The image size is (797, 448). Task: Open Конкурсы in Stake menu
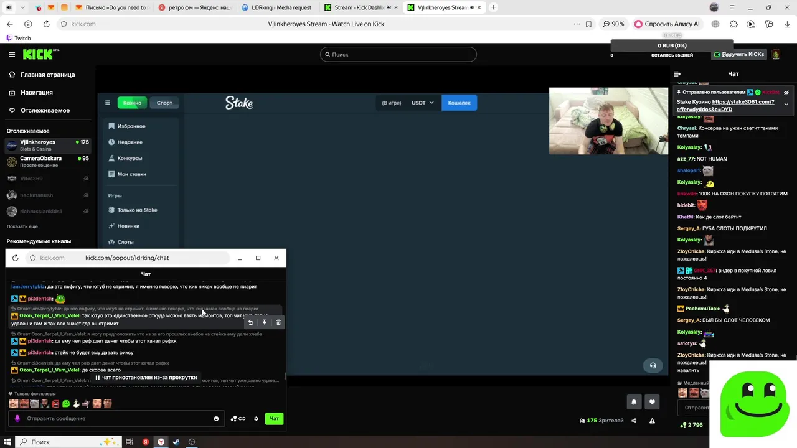tap(125, 158)
